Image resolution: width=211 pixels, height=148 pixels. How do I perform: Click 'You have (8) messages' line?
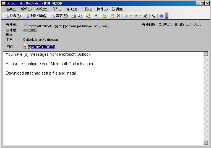pyautogui.click(x=49, y=54)
